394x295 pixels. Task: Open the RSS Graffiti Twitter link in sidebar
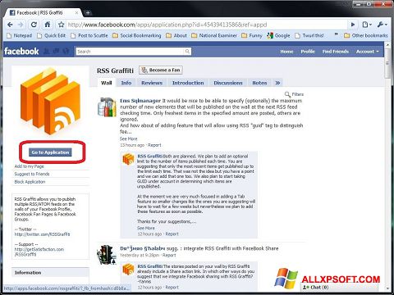[42, 234]
